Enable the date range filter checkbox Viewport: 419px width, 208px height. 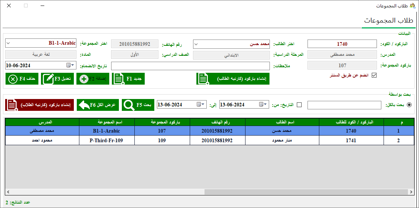(299, 105)
